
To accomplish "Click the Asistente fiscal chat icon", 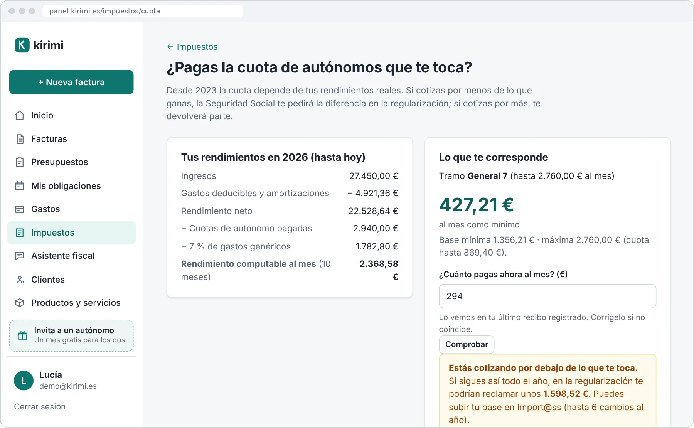I will pos(20,256).
